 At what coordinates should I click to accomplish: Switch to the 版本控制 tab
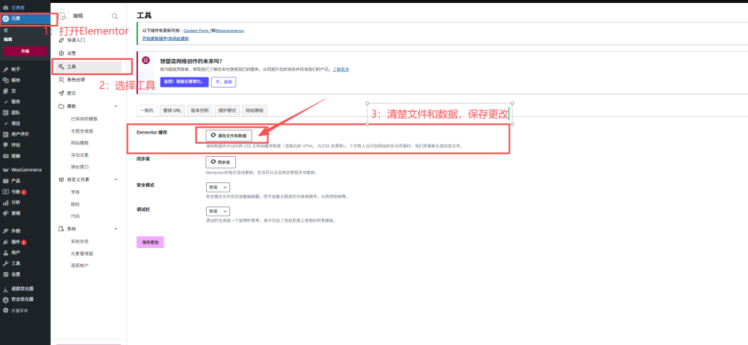pyautogui.click(x=199, y=110)
